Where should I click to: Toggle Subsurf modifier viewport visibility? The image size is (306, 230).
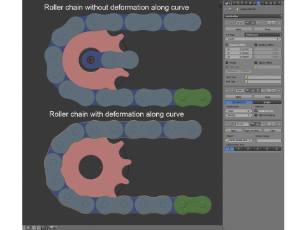(252, 91)
